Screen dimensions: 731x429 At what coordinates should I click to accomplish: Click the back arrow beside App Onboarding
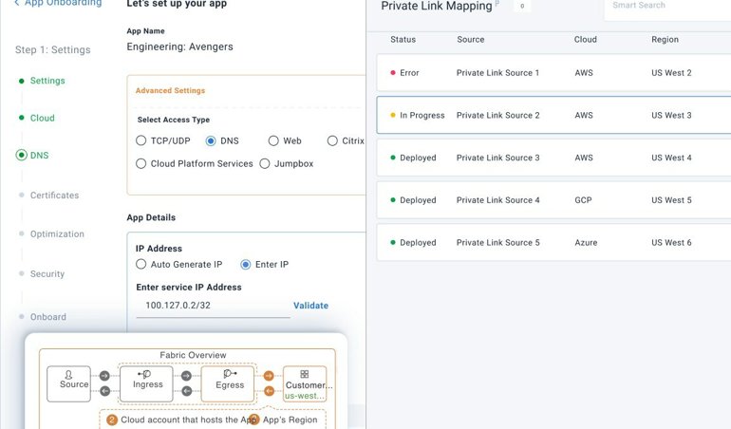pos(16,4)
